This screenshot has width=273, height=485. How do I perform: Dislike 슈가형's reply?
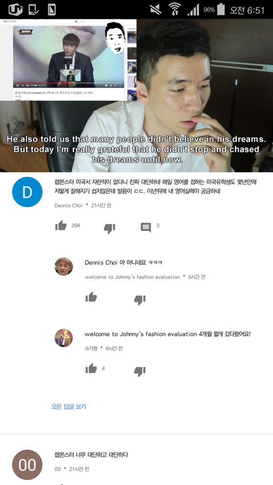click(x=139, y=371)
